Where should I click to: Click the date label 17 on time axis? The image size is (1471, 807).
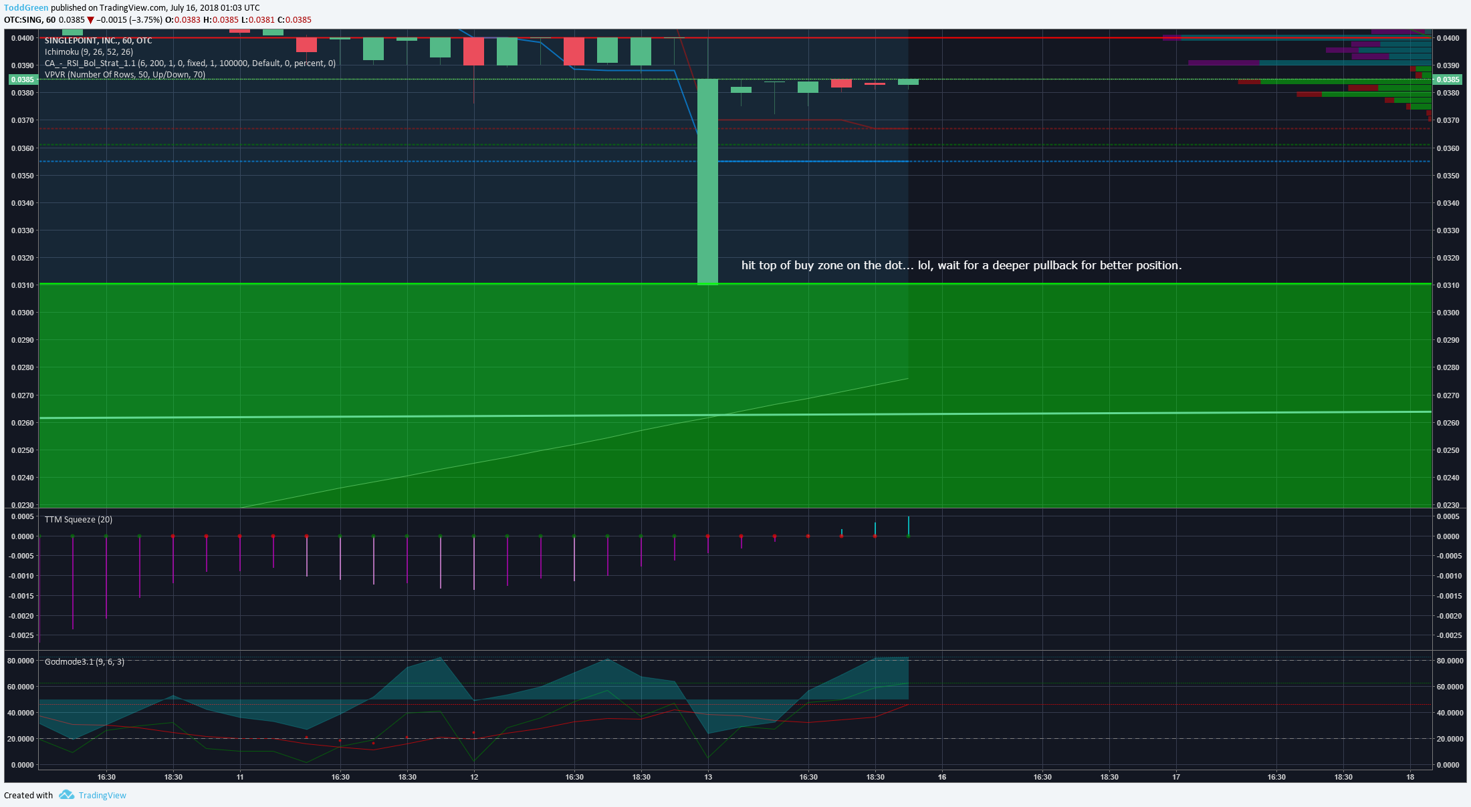1176,777
